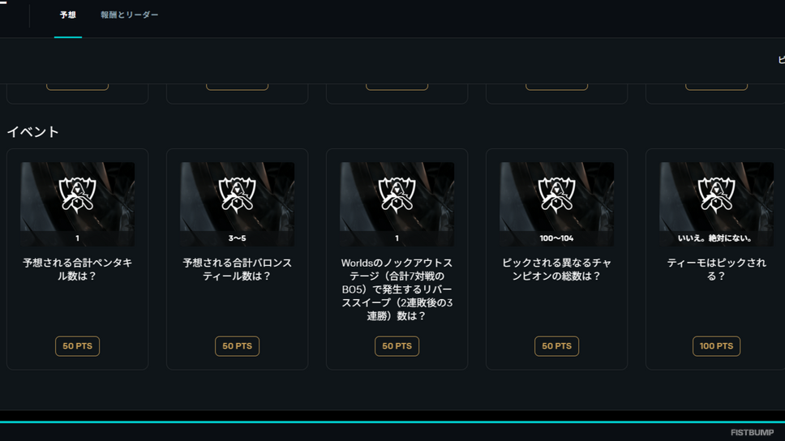Open the ピックされる異なるチャンピオンの総数は？ question
Screen dimensions: 785x441
(x=556, y=269)
